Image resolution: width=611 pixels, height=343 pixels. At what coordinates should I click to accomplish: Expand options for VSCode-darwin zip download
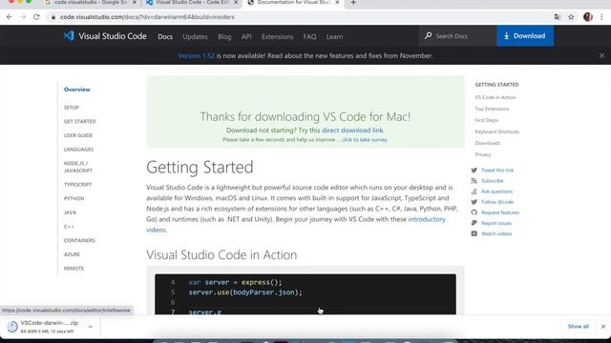90,327
